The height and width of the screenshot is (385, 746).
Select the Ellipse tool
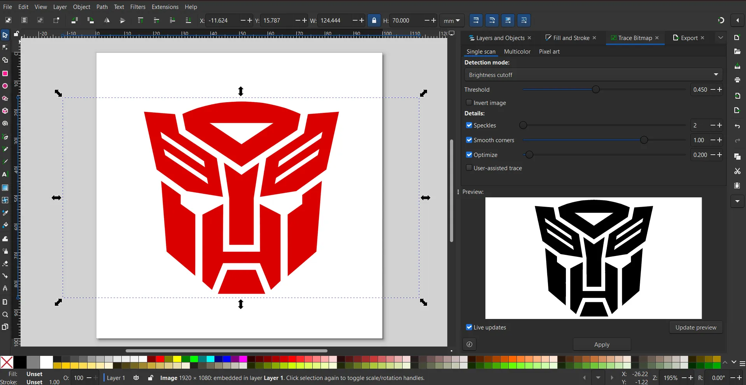5,86
